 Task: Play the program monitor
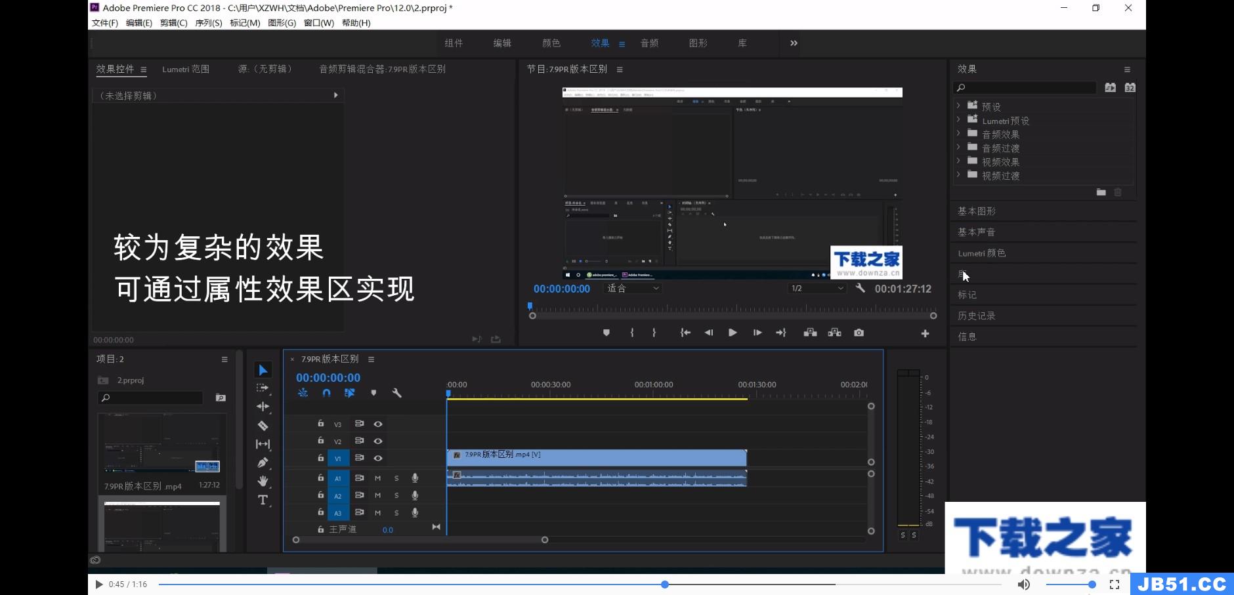pos(733,333)
